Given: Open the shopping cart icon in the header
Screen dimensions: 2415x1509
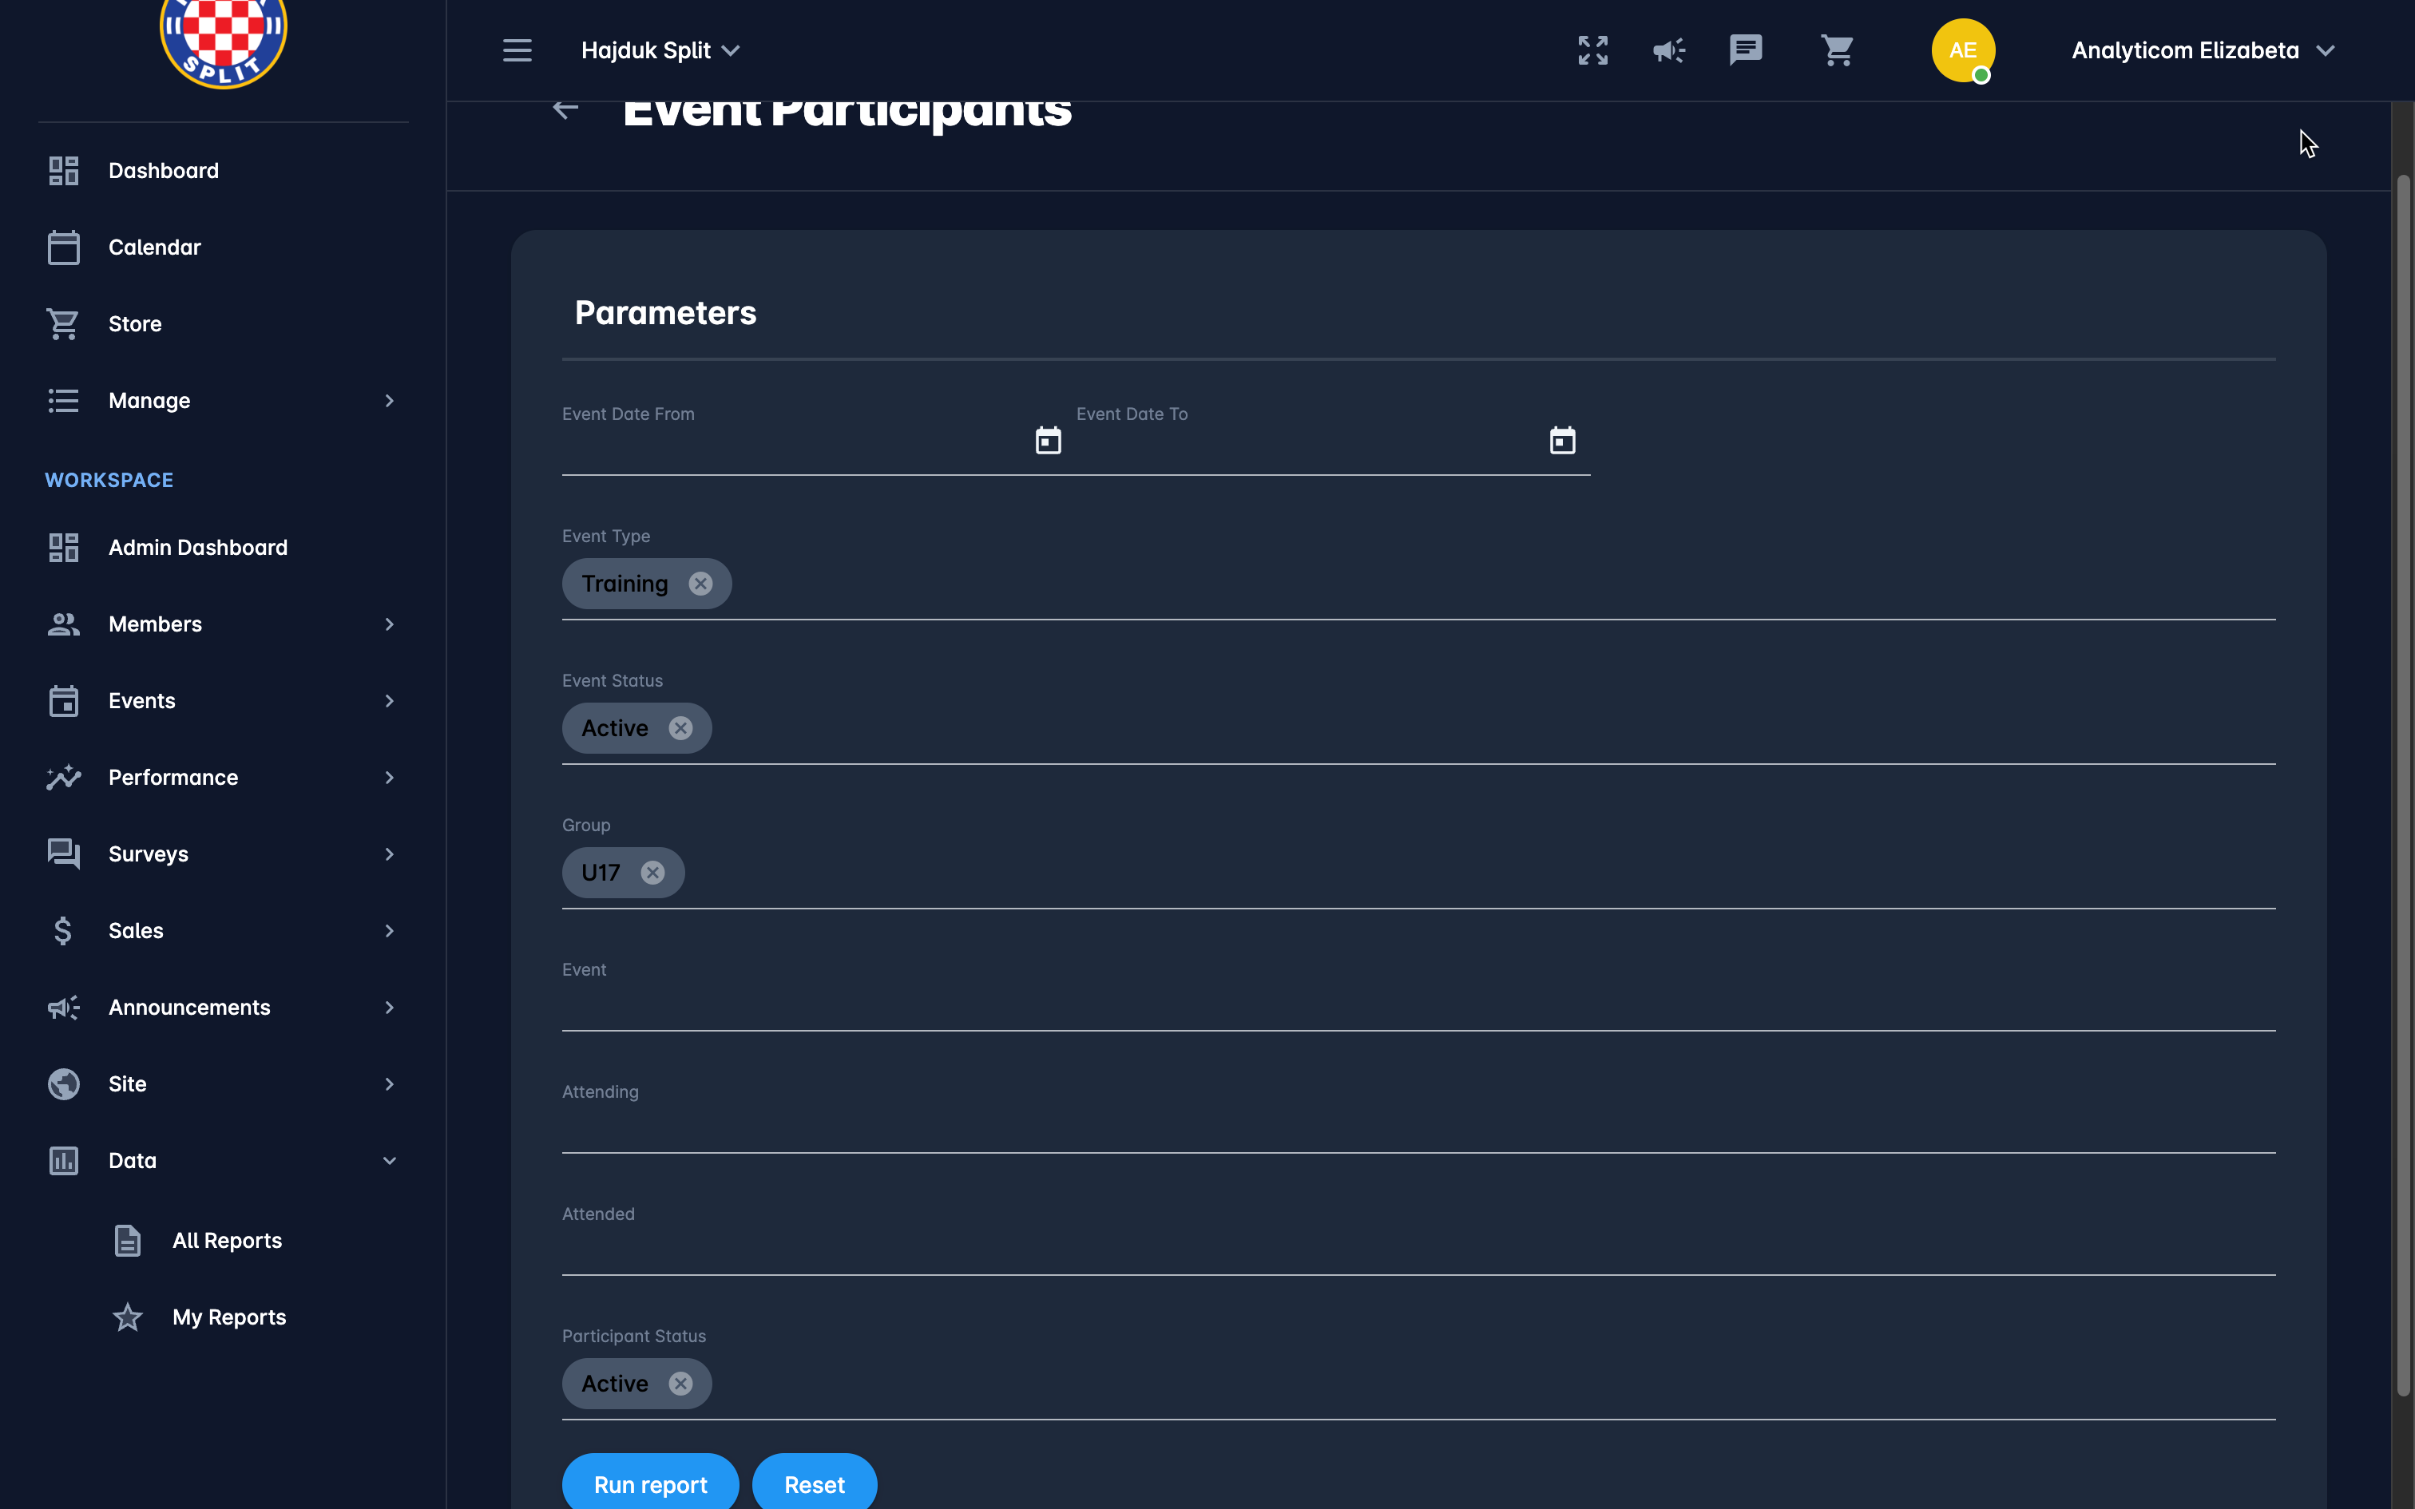Looking at the screenshot, I should click(x=1837, y=50).
